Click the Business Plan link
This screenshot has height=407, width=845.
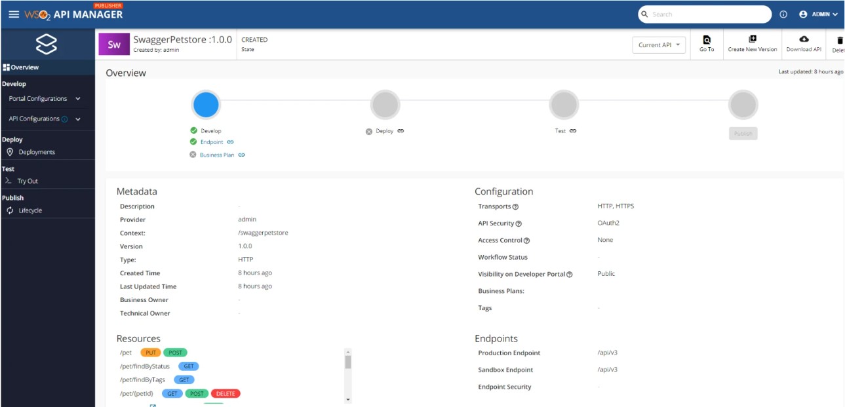(x=217, y=155)
